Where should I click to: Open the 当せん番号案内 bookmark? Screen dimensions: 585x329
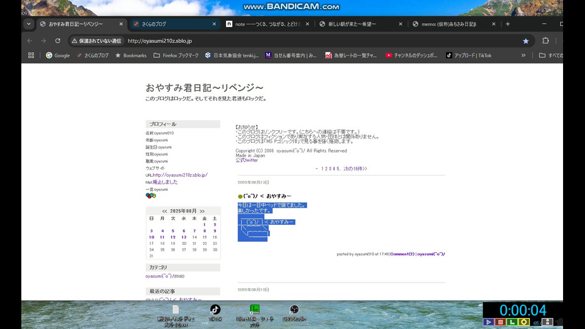(291, 55)
